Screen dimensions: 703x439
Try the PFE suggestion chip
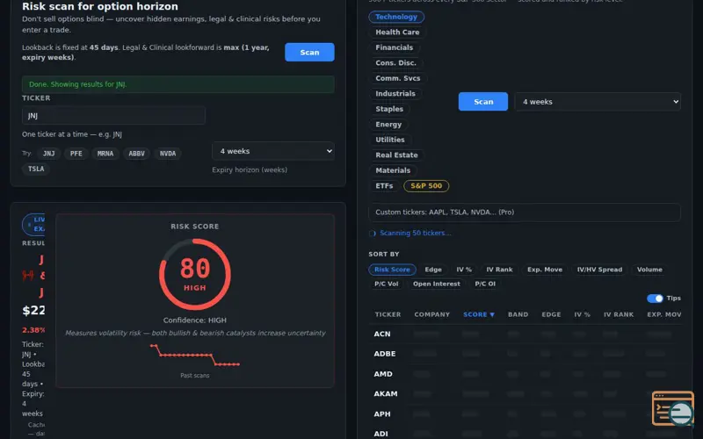click(x=76, y=154)
